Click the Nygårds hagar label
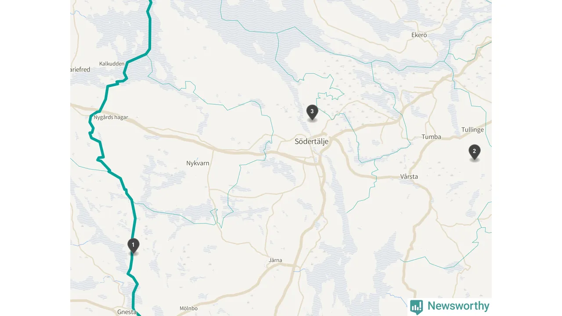Viewport: 562px width, 316px height. 111,117
